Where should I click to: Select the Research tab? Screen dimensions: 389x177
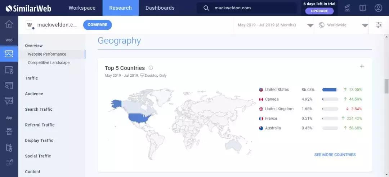[x=120, y=8]
